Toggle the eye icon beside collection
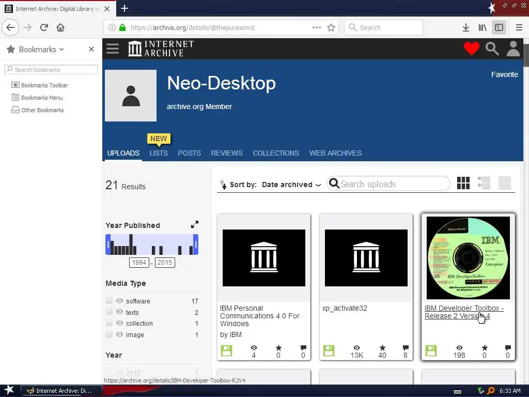529x397 pixels. coord(119,323)
